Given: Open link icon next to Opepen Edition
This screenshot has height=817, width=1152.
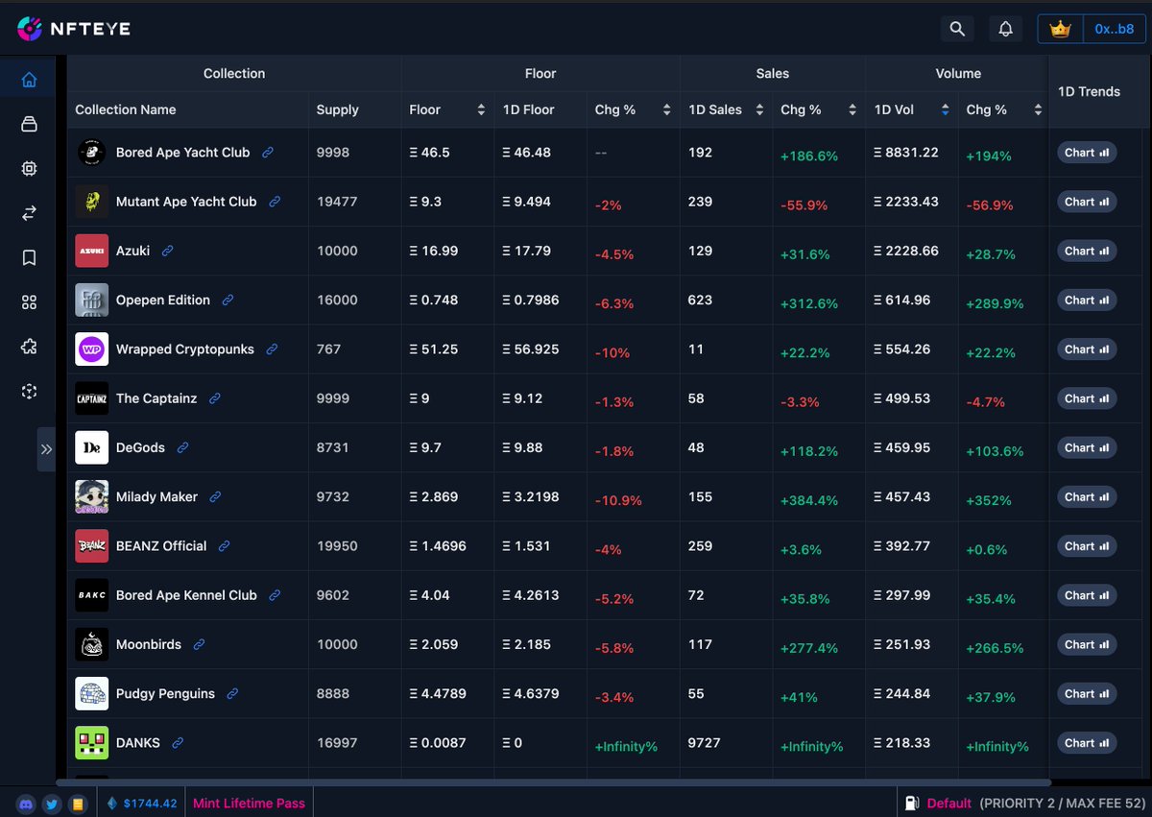Looking at the screenshot, I should (228, 300).
